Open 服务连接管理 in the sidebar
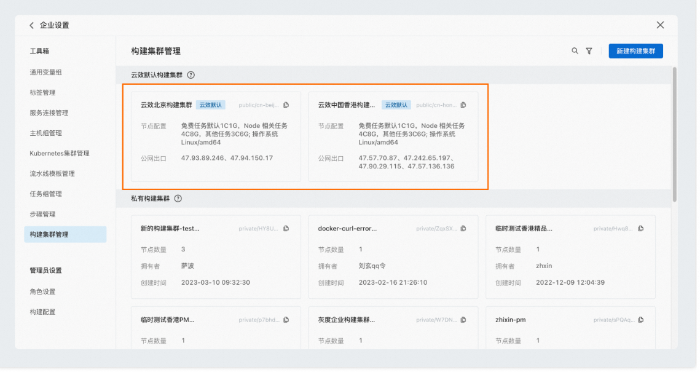This screenshot has height=372, width=700. [49, 113]
